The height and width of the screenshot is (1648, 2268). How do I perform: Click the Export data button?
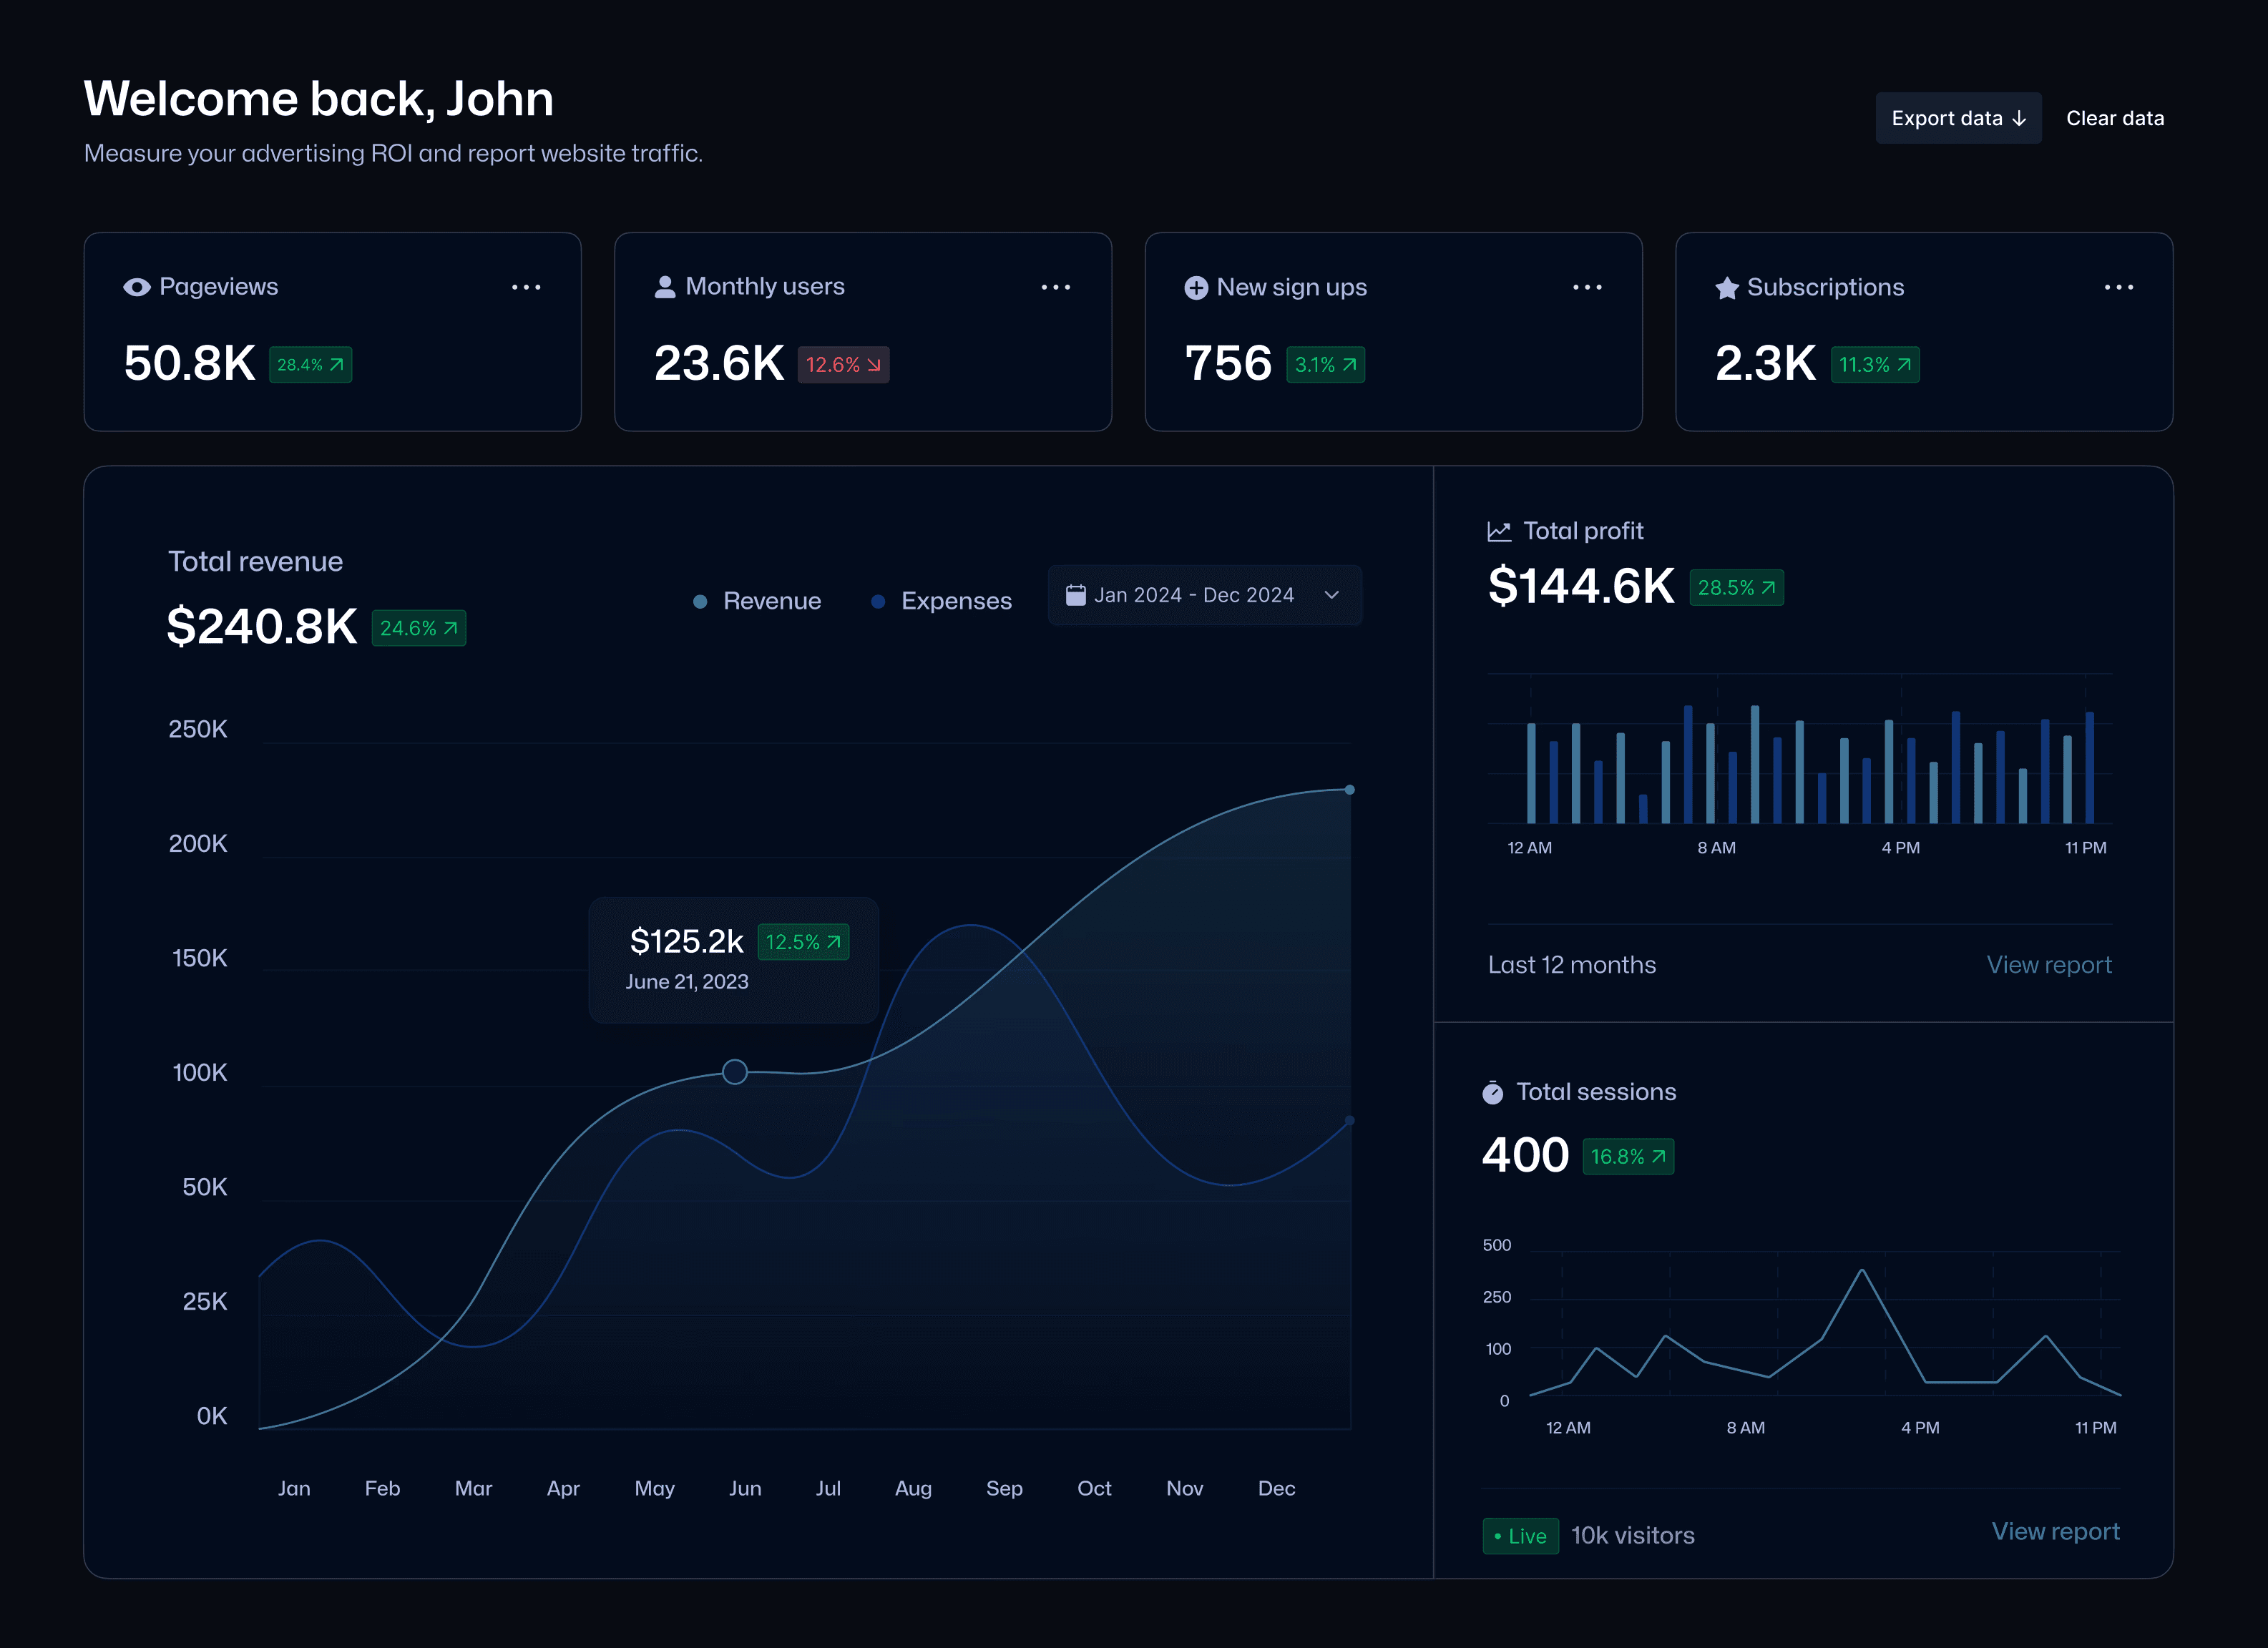[1958, 118]
